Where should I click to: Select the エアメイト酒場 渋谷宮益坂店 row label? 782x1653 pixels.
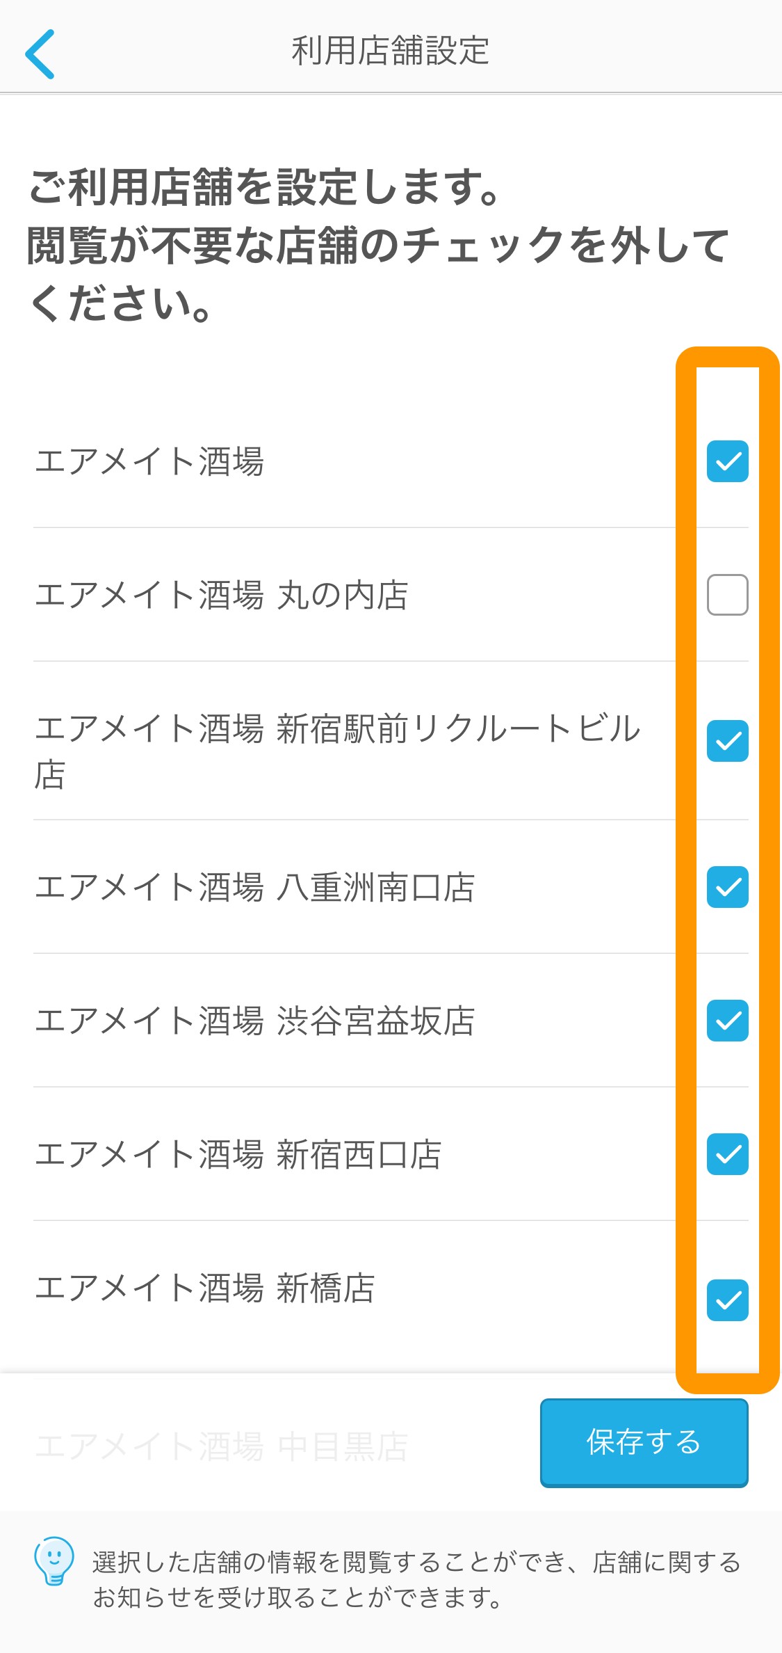click(254, 1021)
